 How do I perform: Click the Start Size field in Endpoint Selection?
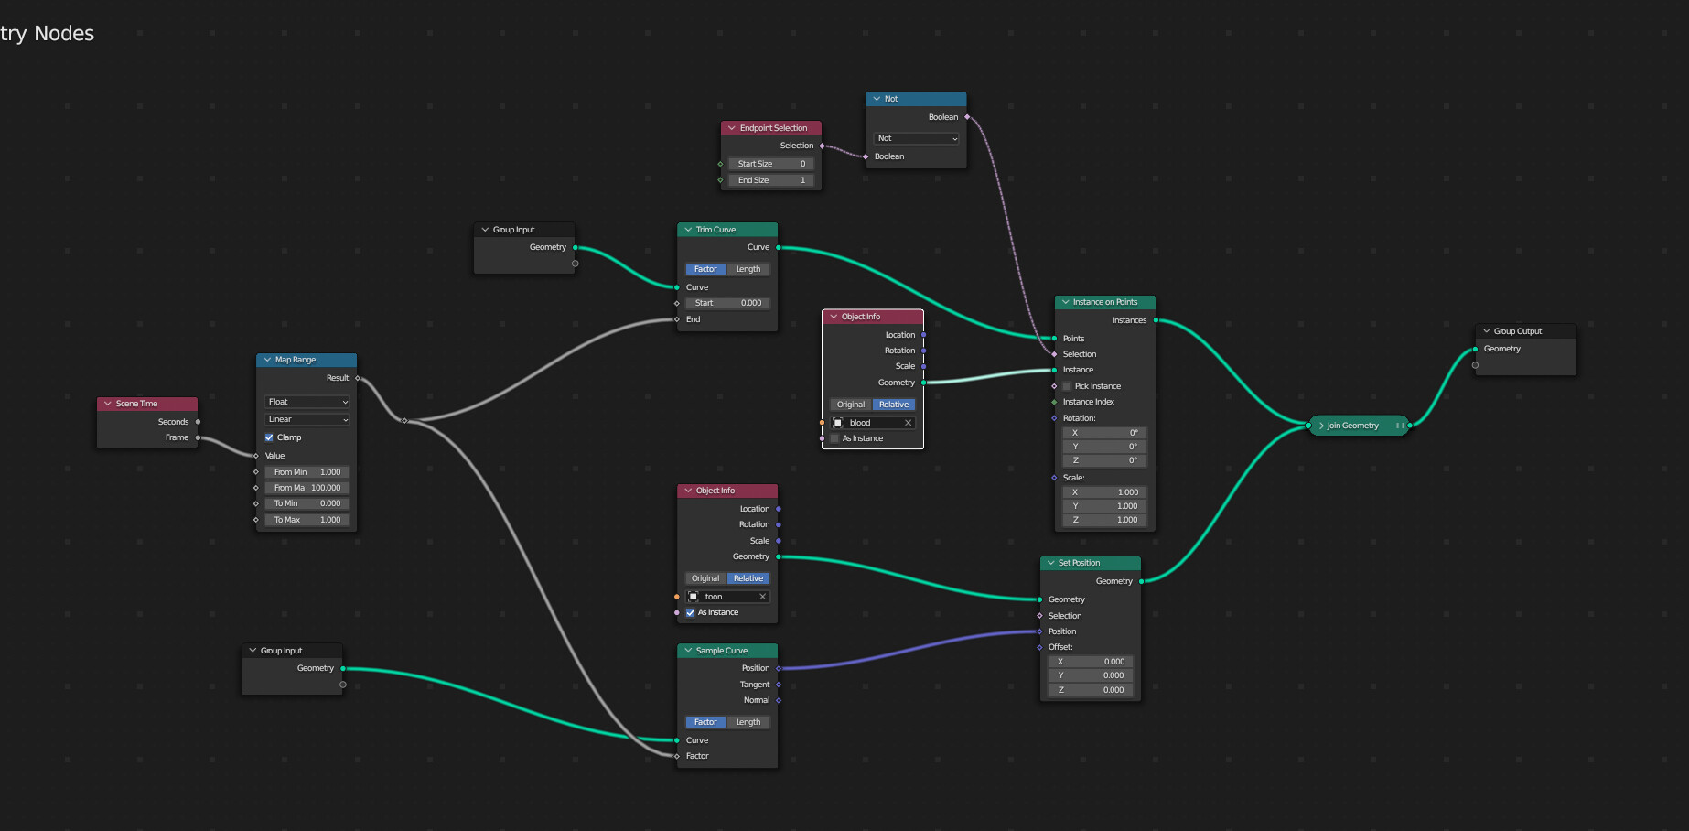(771, 164)
